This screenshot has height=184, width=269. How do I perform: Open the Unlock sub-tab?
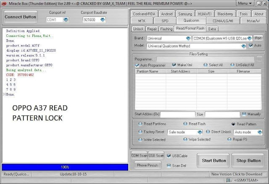pos(138,29)
